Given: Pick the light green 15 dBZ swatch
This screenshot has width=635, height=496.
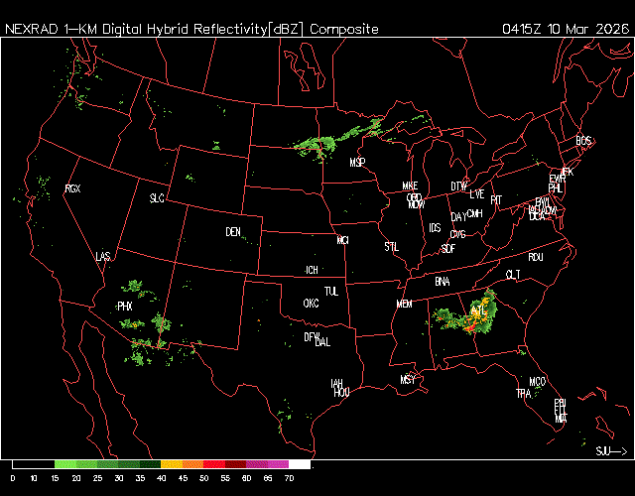Looking at the screenshot, I should point(64,464).
